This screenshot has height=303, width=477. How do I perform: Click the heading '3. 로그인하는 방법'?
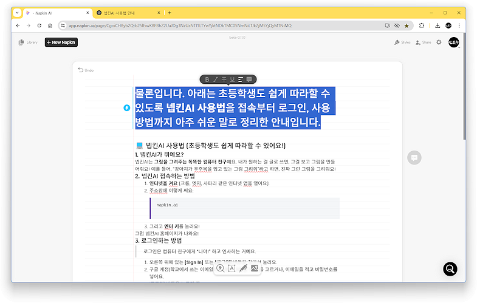click(159, 240)
